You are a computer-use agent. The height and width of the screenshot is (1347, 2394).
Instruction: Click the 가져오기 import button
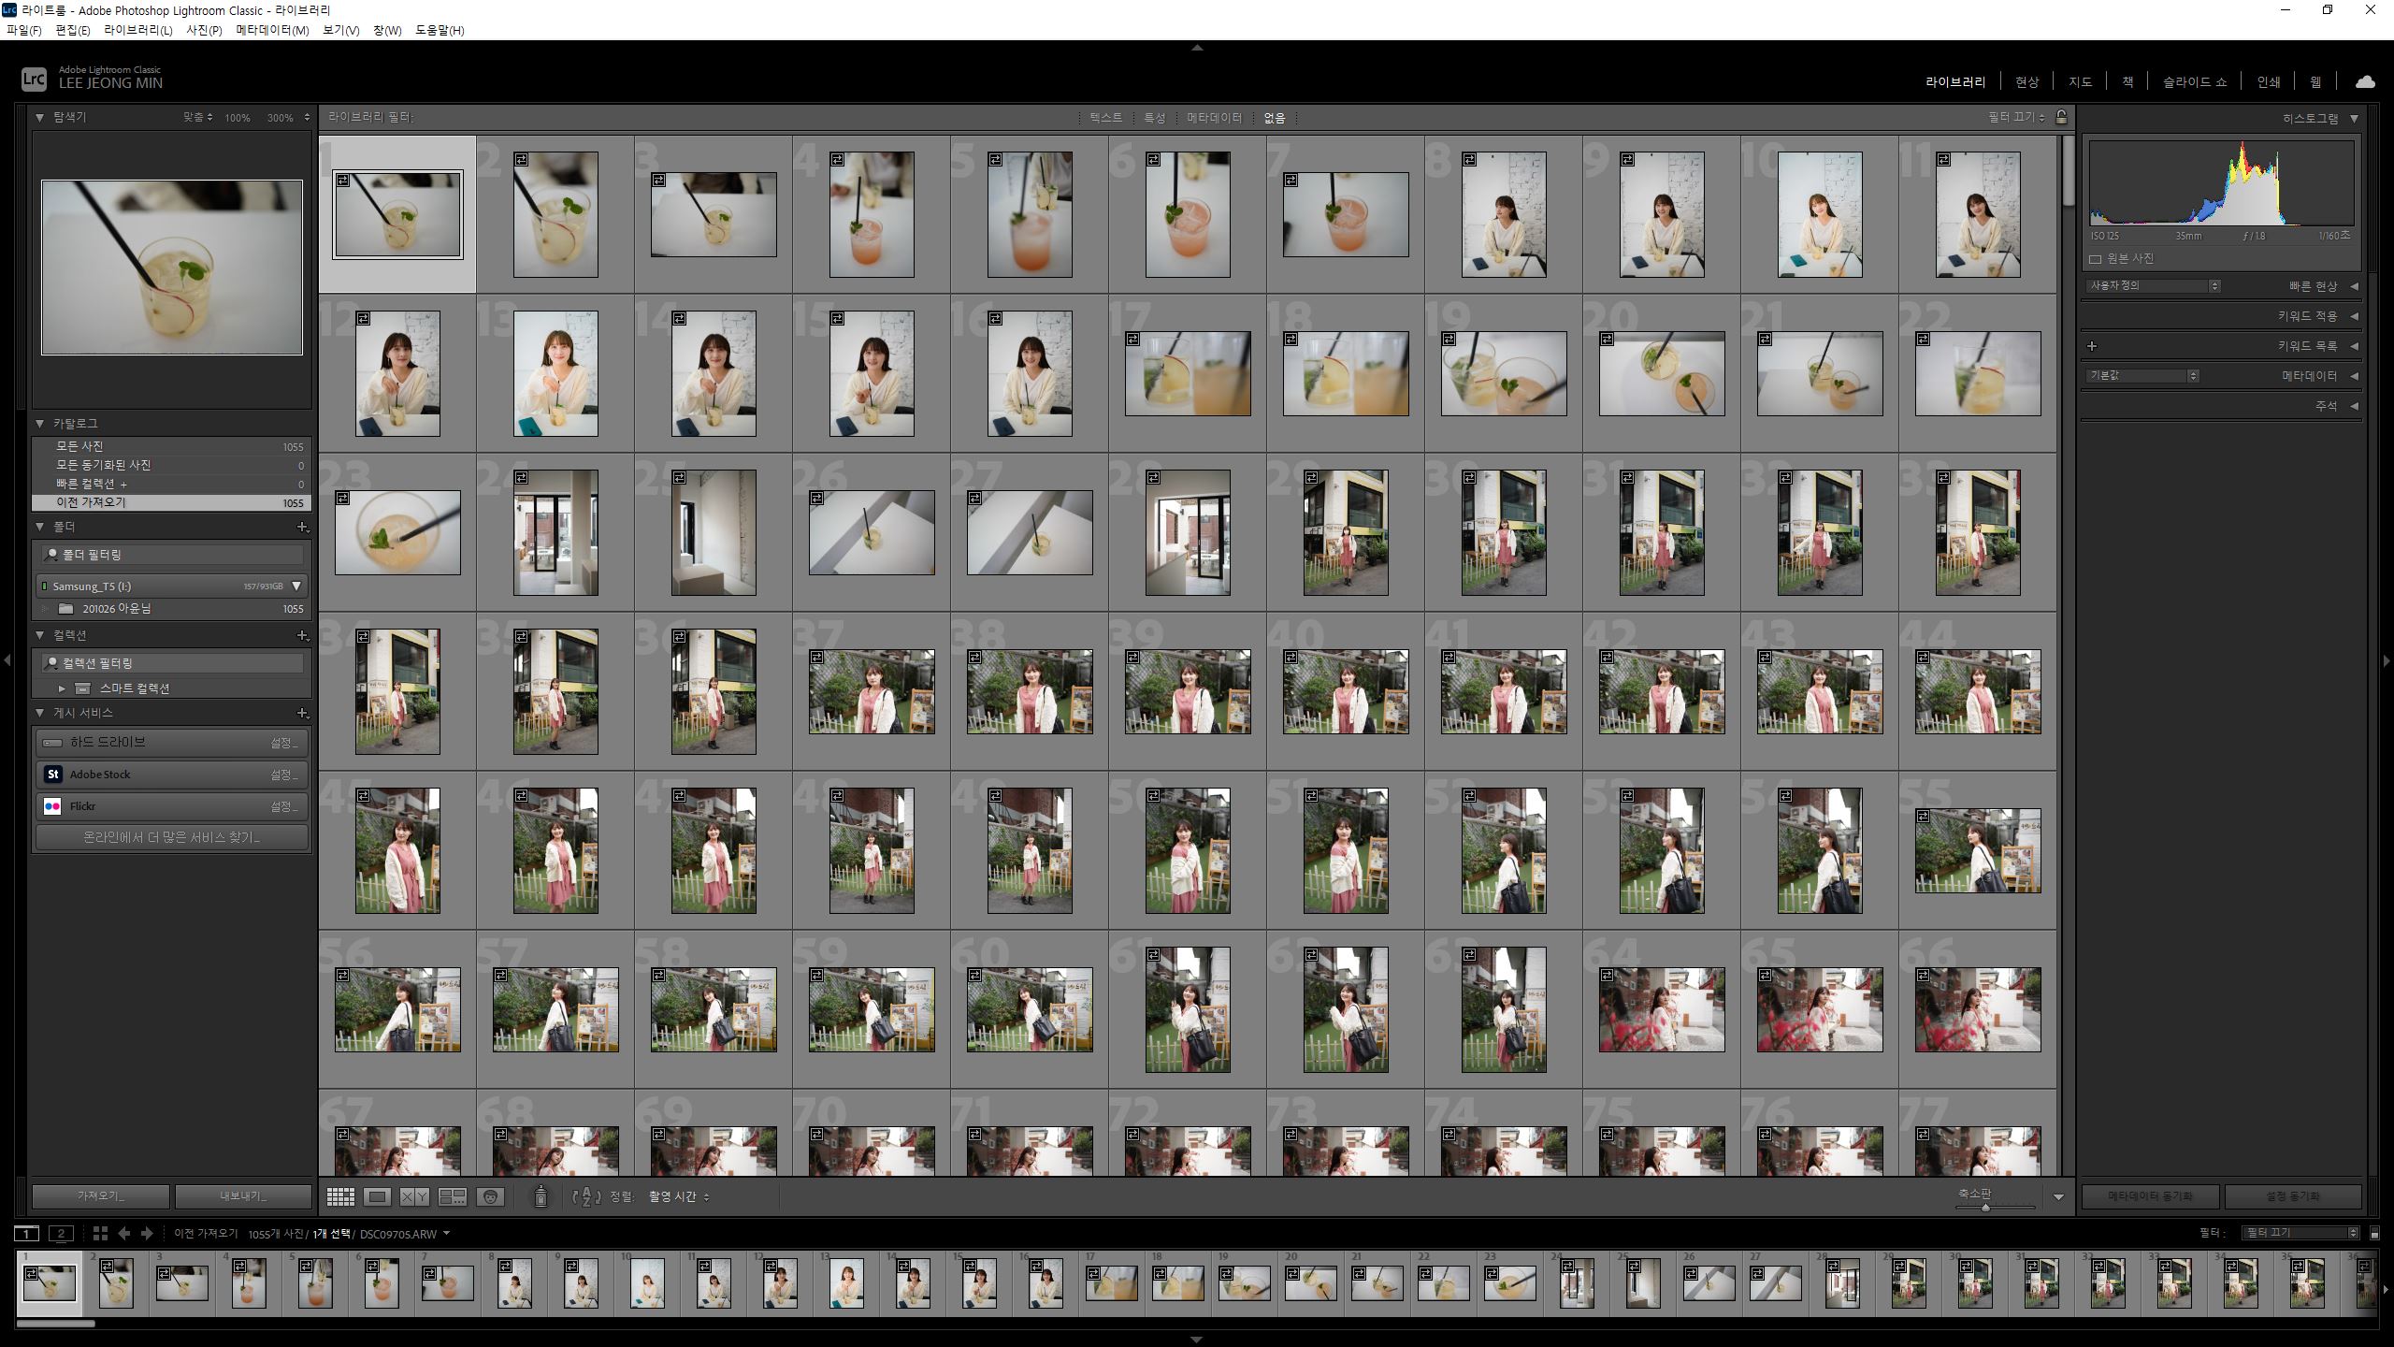tap(101, 1196)
